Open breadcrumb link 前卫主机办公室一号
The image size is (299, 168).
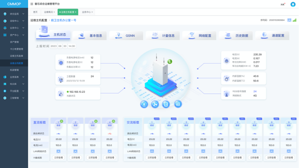63,20
